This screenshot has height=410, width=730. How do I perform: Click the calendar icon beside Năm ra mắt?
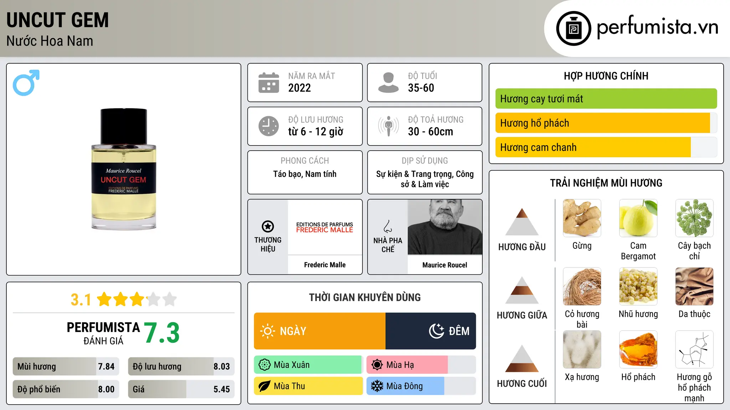pos(269,83)
